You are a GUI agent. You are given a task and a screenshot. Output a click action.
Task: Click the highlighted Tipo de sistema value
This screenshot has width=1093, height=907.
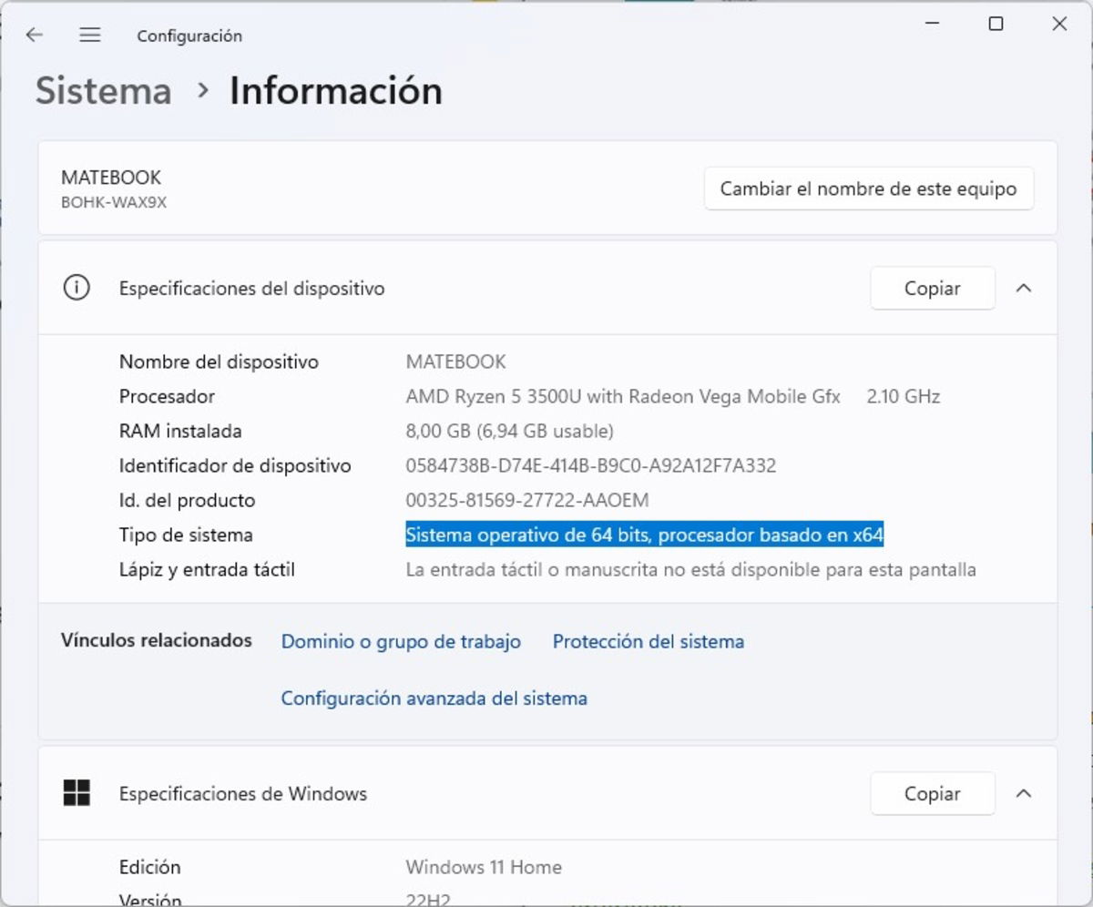[645, 535]
